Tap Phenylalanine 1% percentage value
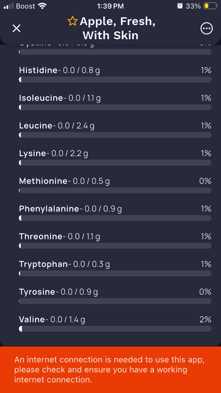The width and height of the screenshot is (221, 393). point(206,209)
